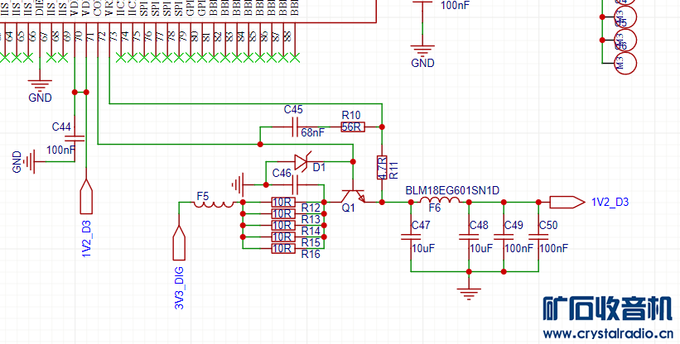Select the 3V3_DIG net port symbol
The width and height of the screenshot is (680, 344).
tap(179, 243)
